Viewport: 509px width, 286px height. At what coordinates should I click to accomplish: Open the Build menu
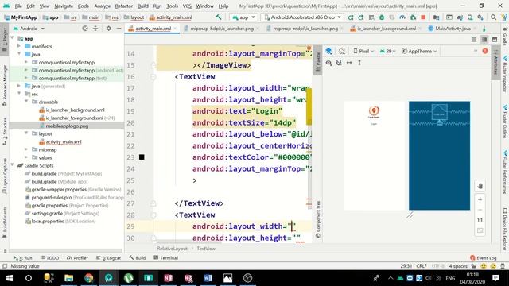[143, 6]
